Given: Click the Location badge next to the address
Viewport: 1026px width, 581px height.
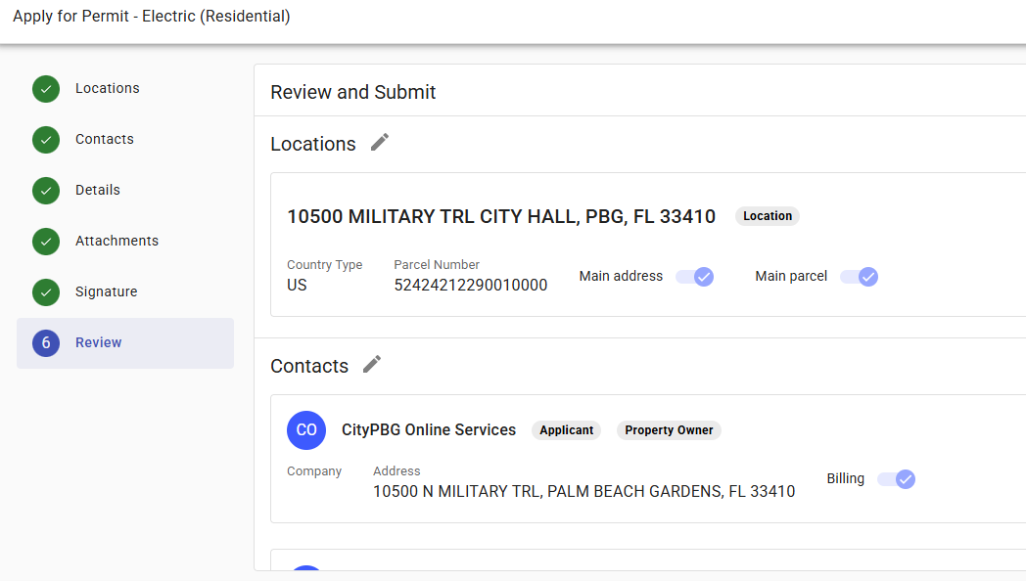Looking at the screenshot, I should [x=767, y=215].
